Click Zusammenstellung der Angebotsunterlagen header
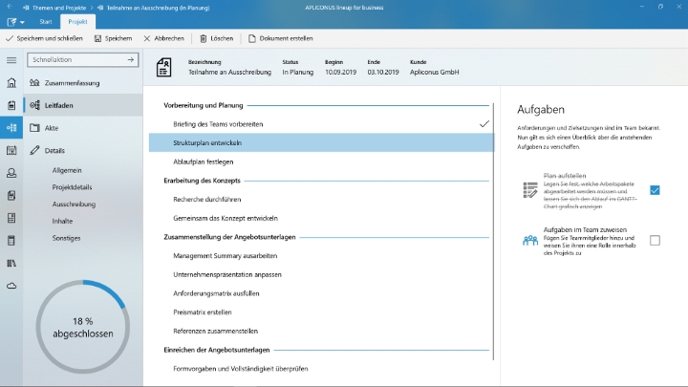 tap(229, 237)
